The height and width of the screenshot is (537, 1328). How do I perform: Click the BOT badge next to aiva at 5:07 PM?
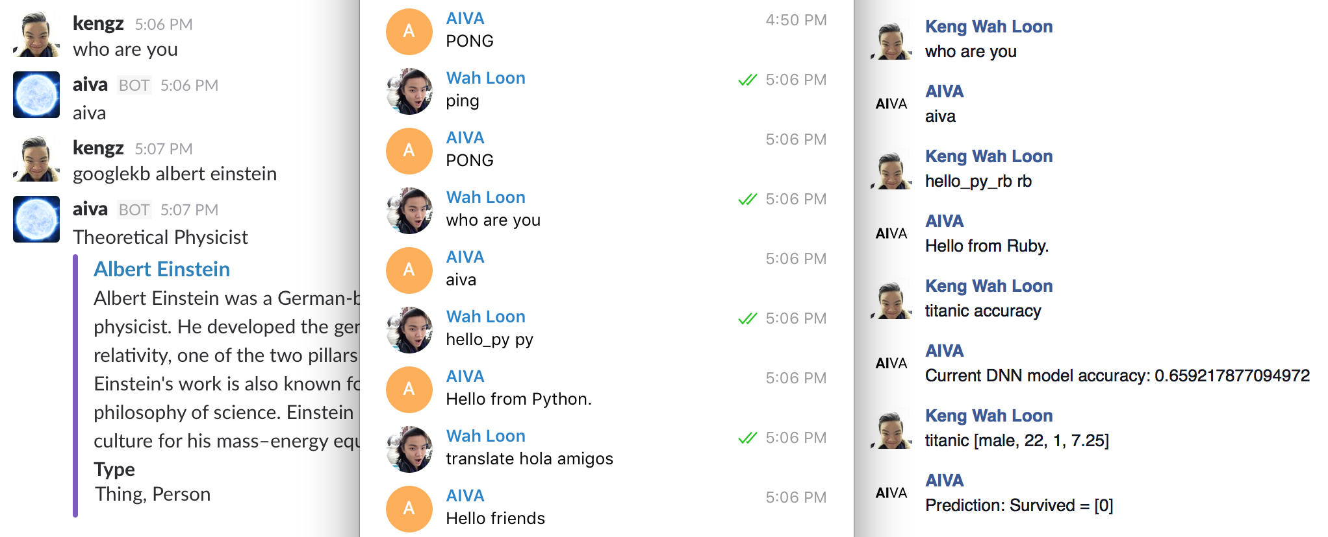(134, 210)
